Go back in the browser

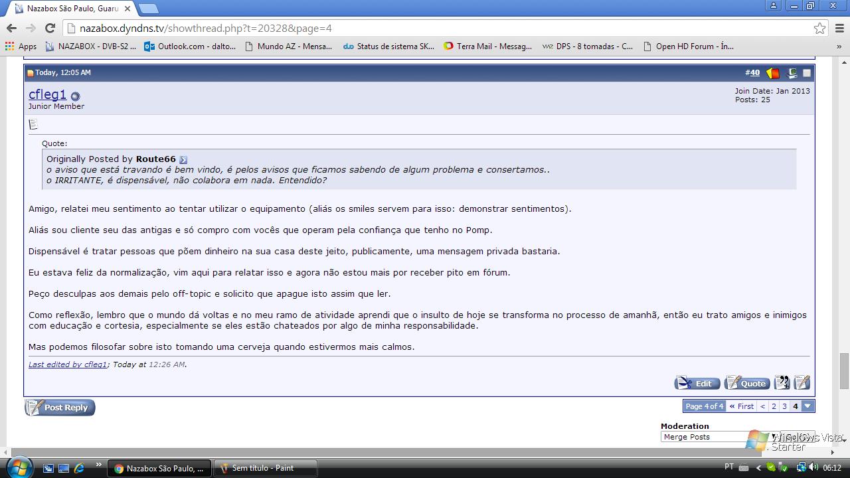[11, 28]
